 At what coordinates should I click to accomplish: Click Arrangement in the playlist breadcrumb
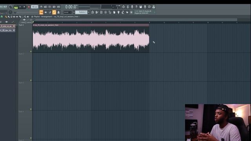coord(47,16)
